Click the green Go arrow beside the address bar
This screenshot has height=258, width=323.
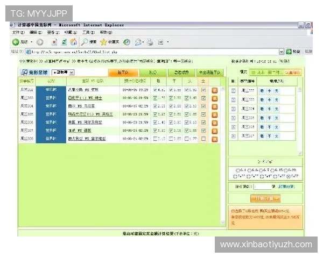[289, 52]
